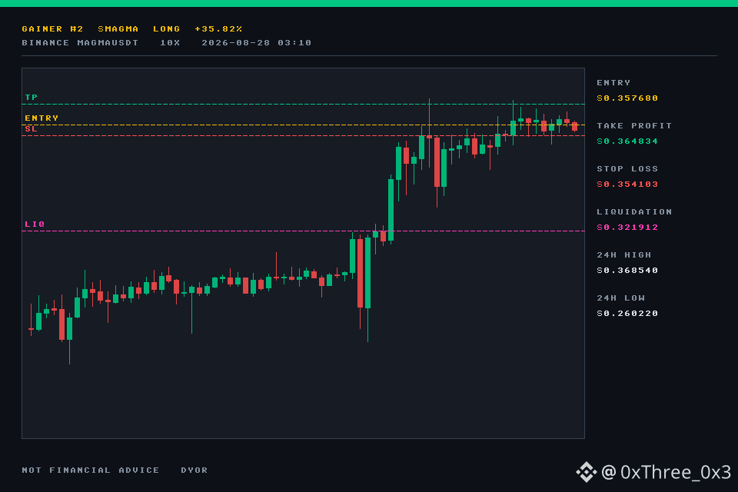Click the TAKE PROFIT heading in side panel

coord(634,126)
